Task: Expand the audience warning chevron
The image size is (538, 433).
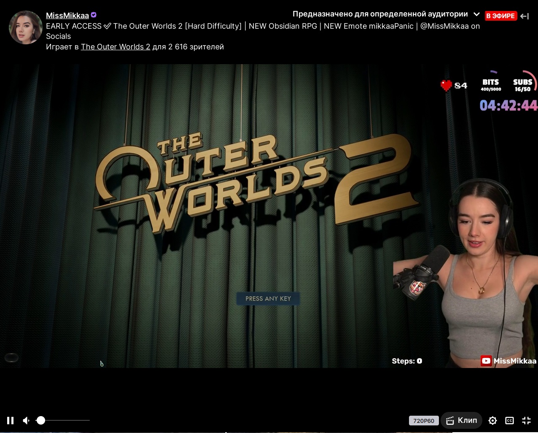Action: click(476, 14)
